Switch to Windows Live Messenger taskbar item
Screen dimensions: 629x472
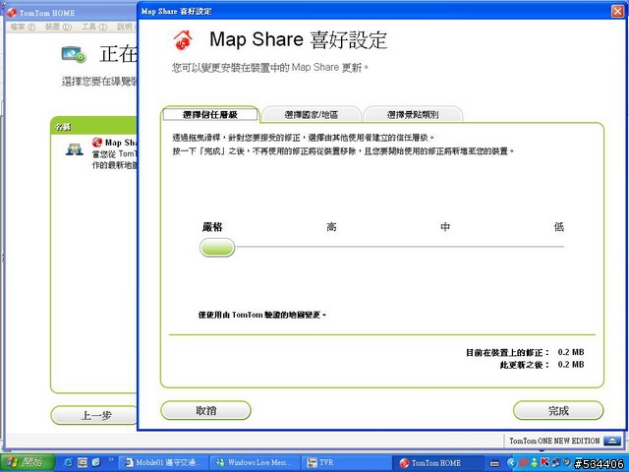[256, 462]
